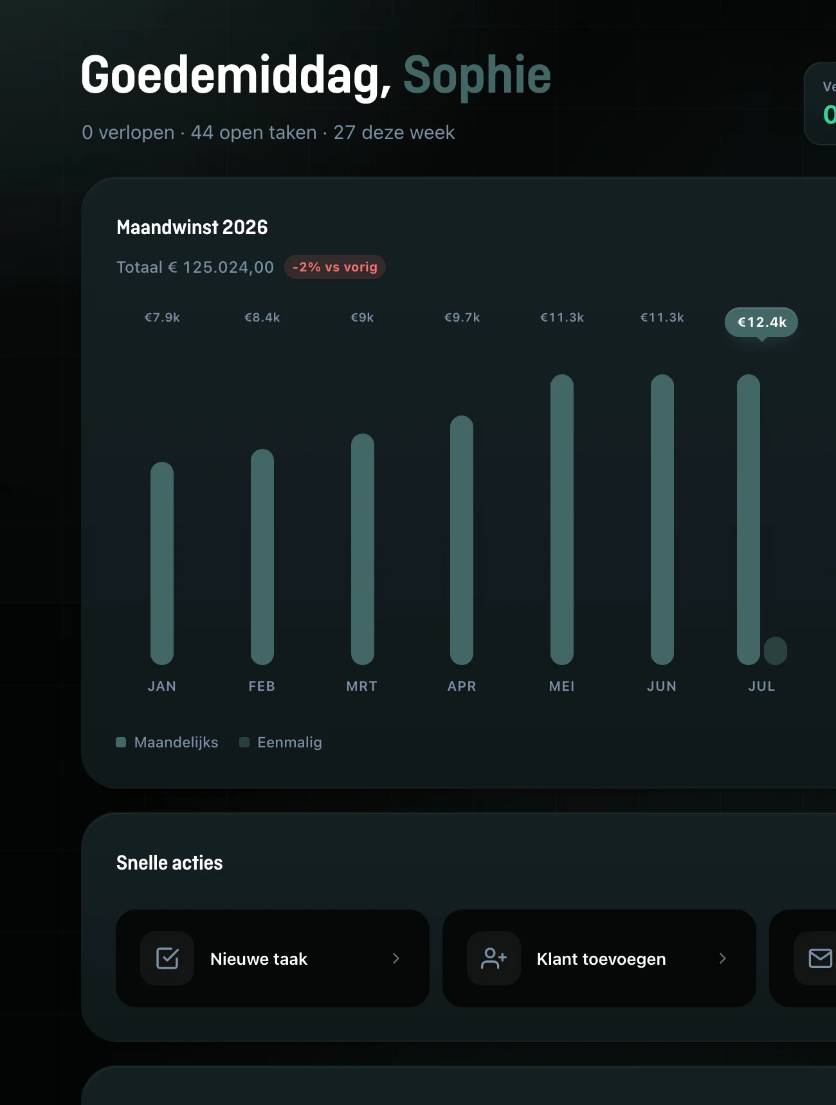Click the €8.4k value label
Viewport: 836px width, 1105px height.
pyautogui.click(x=262, y=317)
